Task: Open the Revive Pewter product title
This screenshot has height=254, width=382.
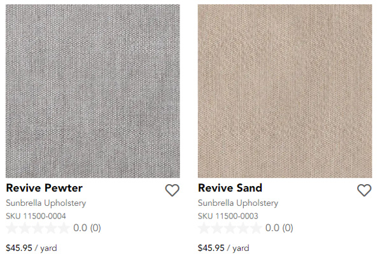Action: (45, 188)
